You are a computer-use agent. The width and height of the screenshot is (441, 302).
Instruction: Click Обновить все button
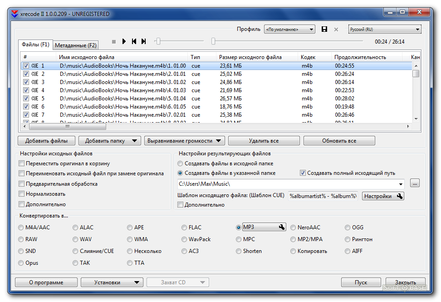pyautogui.click(x=339, y=141)
